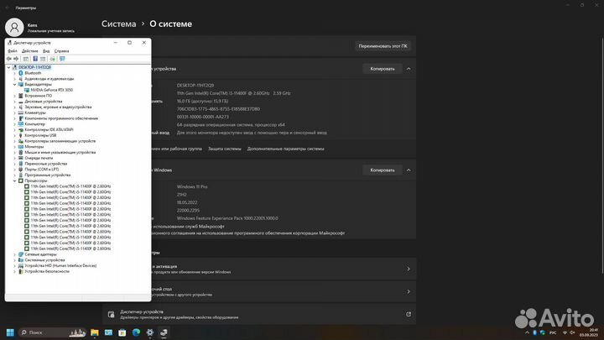Open Дополнительные параметры системы link
The image size is (604, 340).
pos(285,149)
